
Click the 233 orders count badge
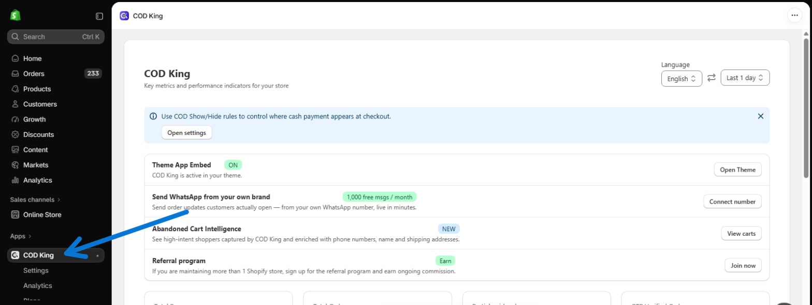(93, 73)
